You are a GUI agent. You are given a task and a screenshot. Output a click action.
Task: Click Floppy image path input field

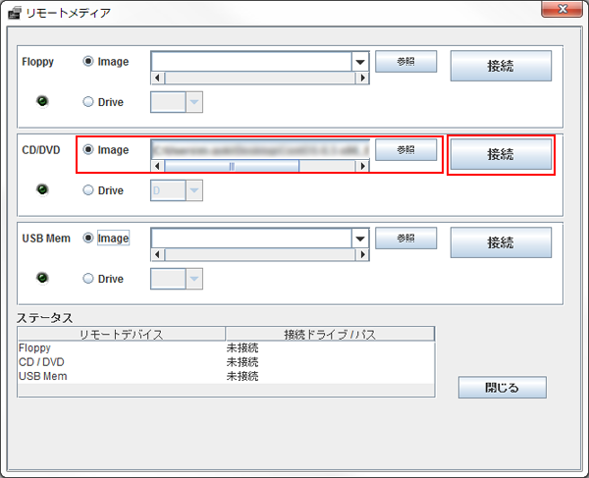click(x=251, y=62)
